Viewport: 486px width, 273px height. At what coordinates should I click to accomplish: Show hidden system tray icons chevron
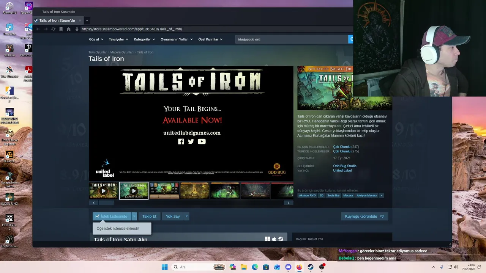(x=433, y=267)
